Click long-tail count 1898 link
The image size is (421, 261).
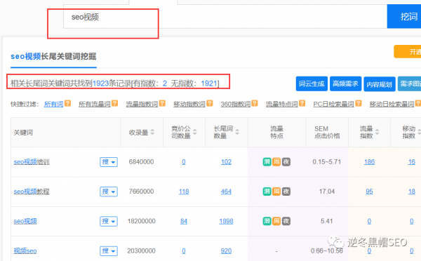[226, 221]
